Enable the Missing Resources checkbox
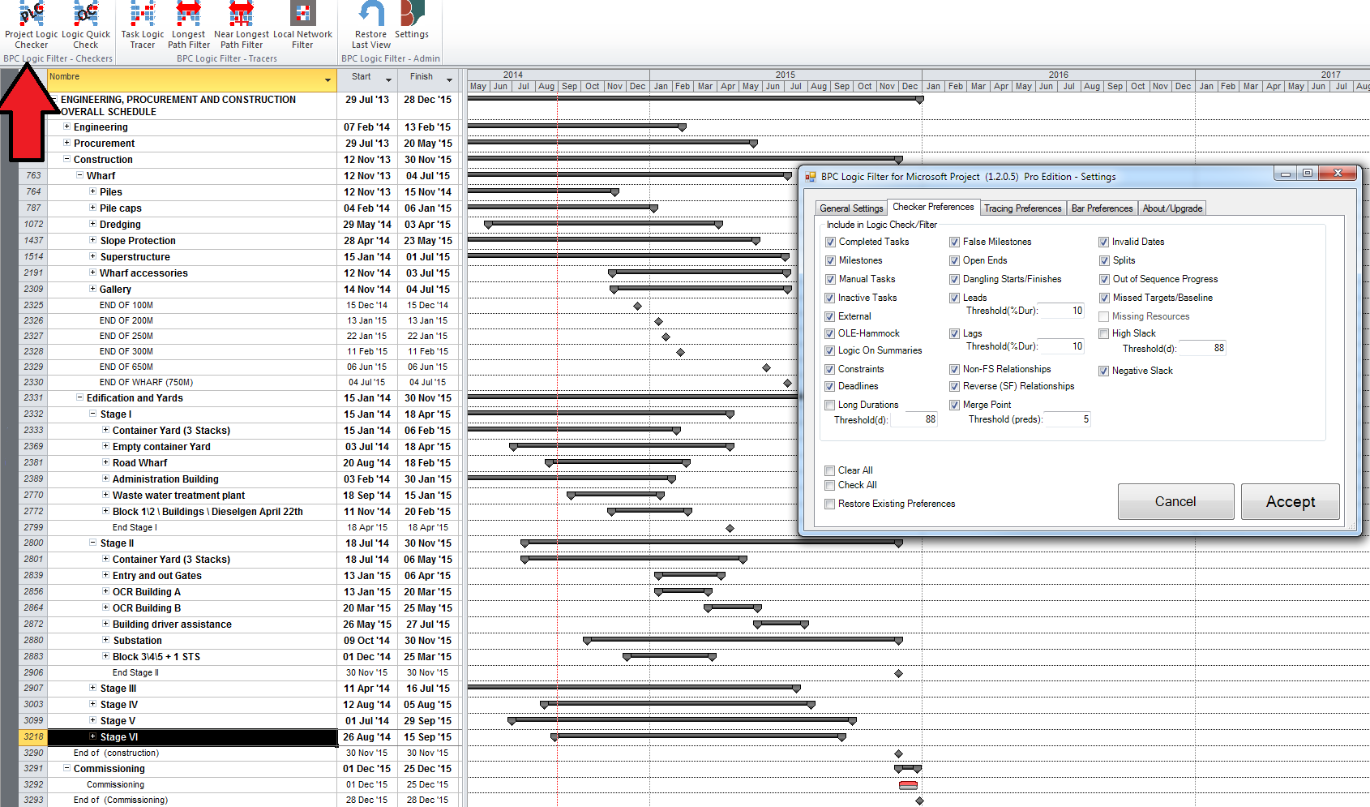 (x=1104, y=316)
